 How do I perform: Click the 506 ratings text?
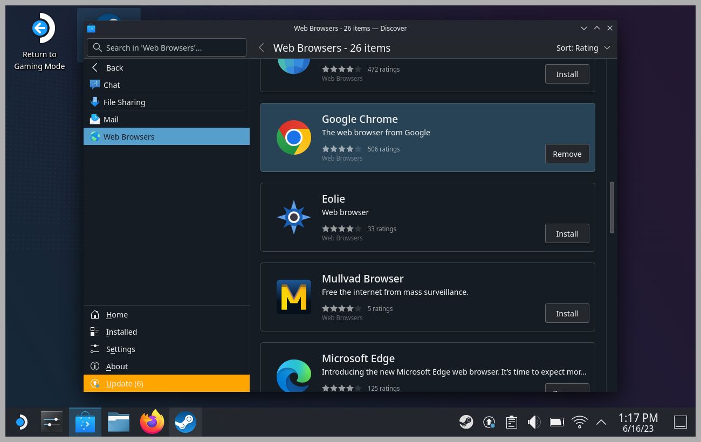click(x=383, y=149)
